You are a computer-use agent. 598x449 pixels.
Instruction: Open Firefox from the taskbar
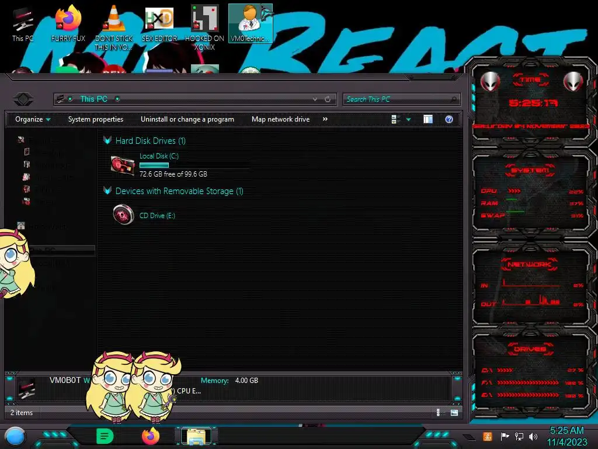[151, 436]
